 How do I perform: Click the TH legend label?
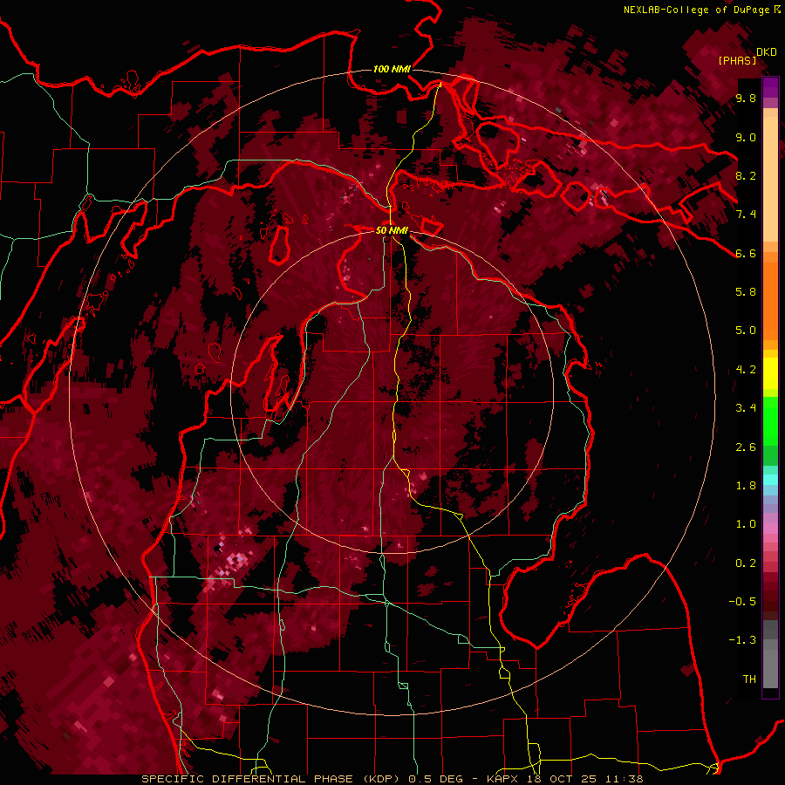[749, 679]
